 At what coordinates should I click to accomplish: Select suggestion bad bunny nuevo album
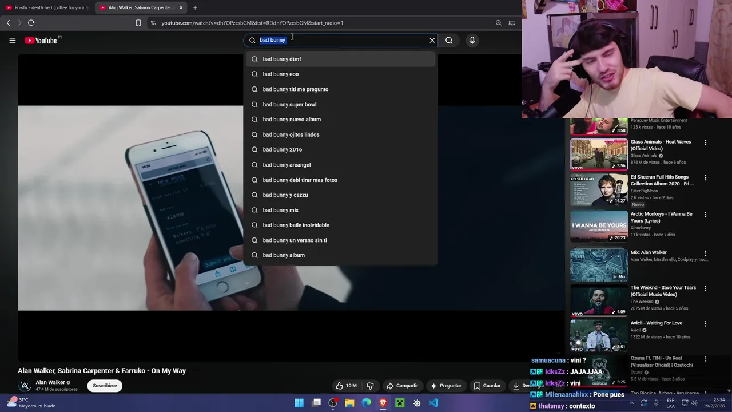(x=340, y=119)
